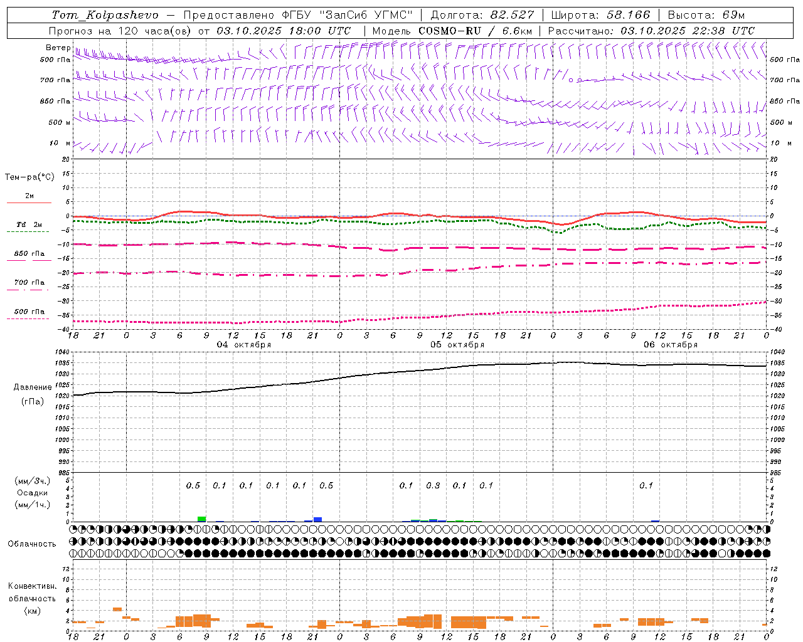The height and width of the screenshot is (642, 803).
Task: Click the '850 гПа' legend in temperature panel
Action: point(29,254)
